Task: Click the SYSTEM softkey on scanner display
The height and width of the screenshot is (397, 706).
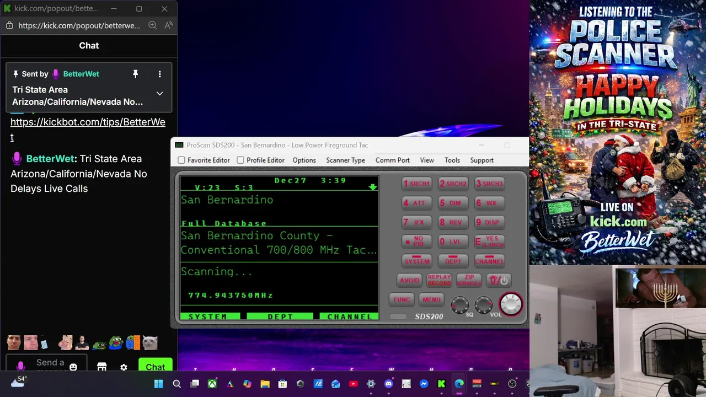Action: 210,316
